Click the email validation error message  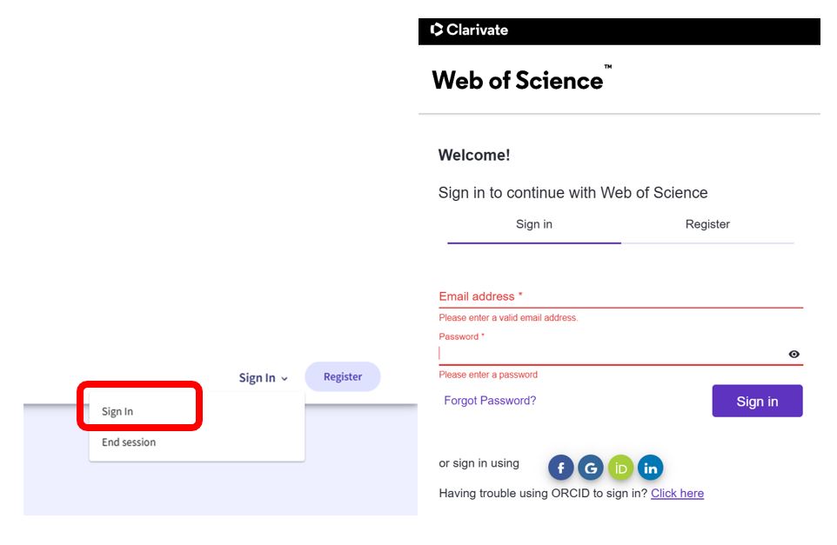508,318
